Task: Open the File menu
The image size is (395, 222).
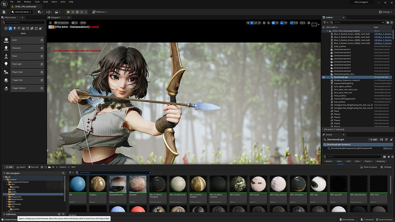Action: coord(12,2)
